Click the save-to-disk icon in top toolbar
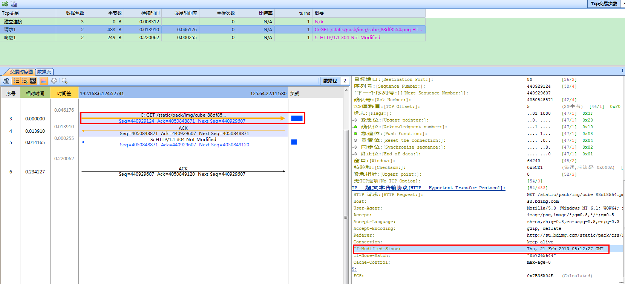The height and width of the screenshot is (284, 625). tap(14, 4)
